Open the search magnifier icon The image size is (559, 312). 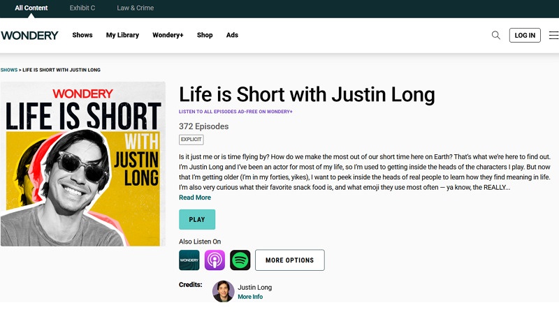pos(495,36)
